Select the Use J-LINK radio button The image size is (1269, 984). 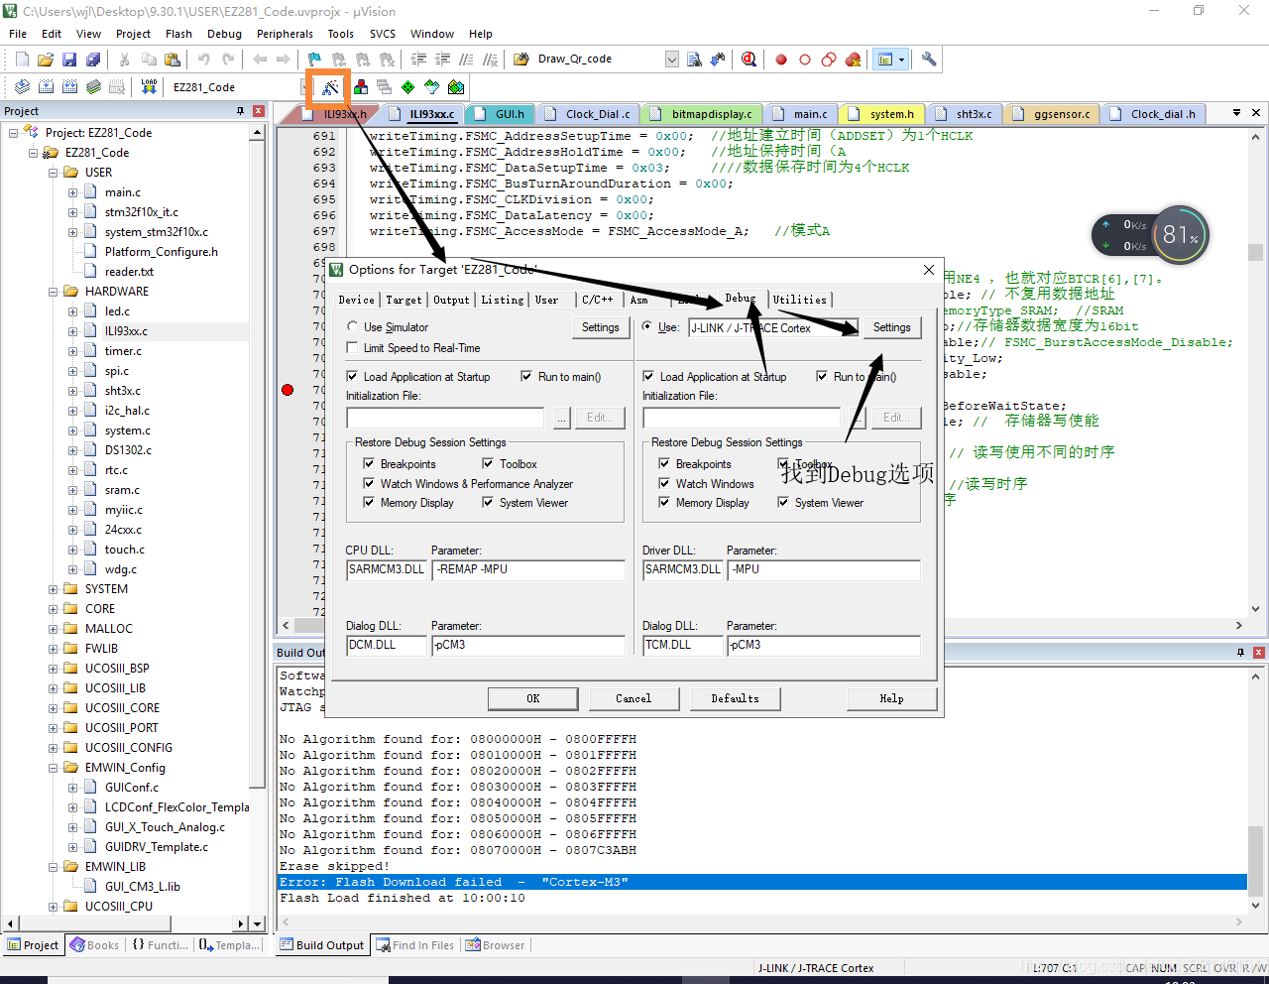tap(648, 326)
